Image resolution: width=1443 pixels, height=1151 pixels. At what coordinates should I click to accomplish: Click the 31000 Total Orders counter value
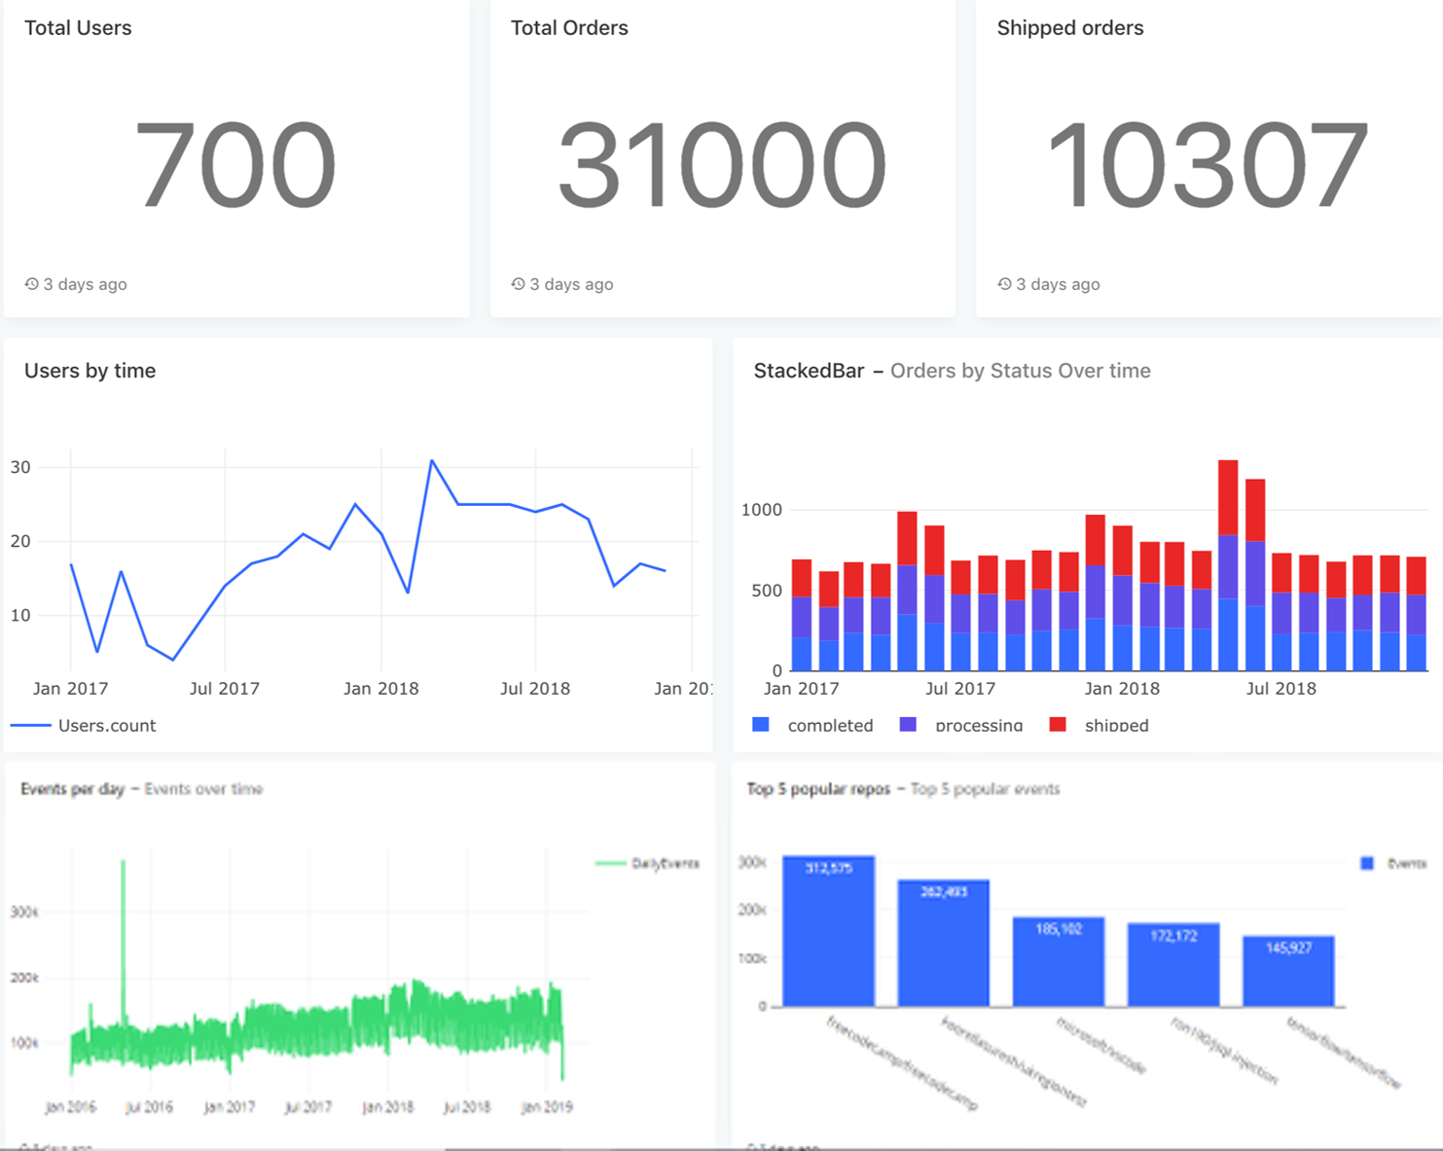(x=722, y=165)
